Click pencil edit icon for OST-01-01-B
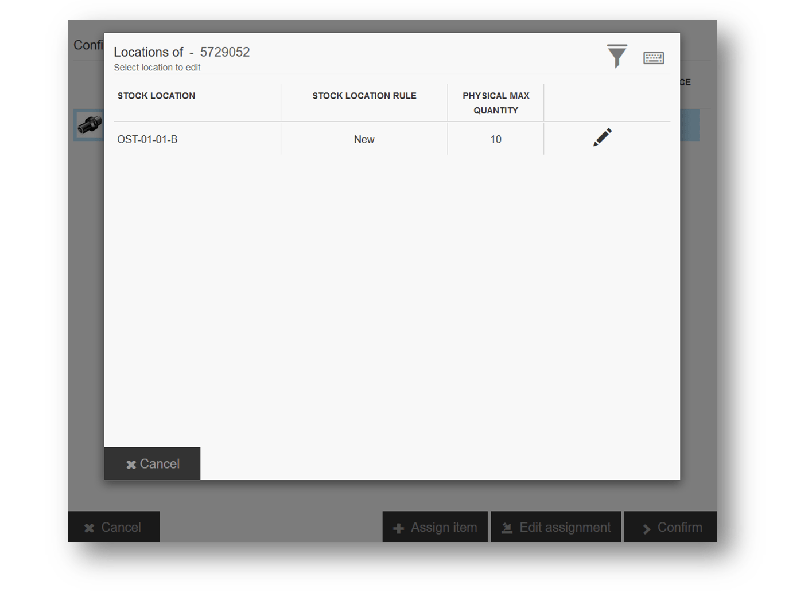 click(602, 137)
